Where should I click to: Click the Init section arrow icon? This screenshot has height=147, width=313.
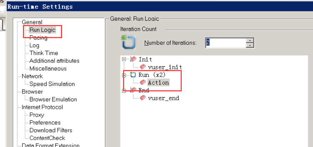click(133, 59)
